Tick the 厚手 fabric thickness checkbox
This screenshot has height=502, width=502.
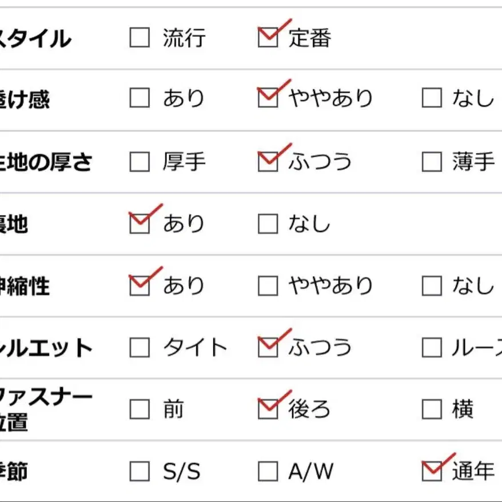[140, 162]
